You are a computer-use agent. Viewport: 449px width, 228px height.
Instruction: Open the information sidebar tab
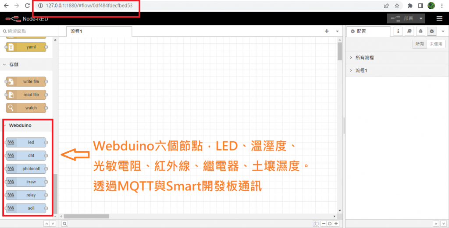coord(398,32)
